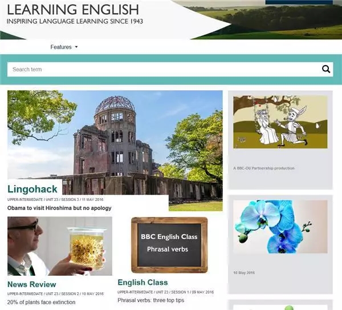This screenshot has width=342, height=310.
Task: Click the BBC English Class chalkboard image
Action: coord(169,244)
